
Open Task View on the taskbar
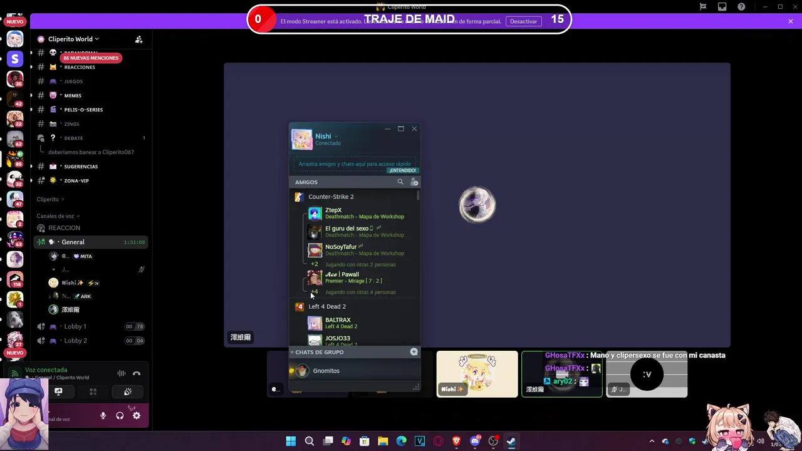click(328, 441)
